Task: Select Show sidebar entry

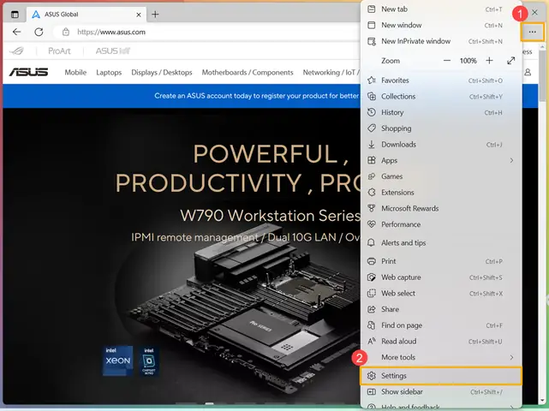Action: (x=441, y=392)
